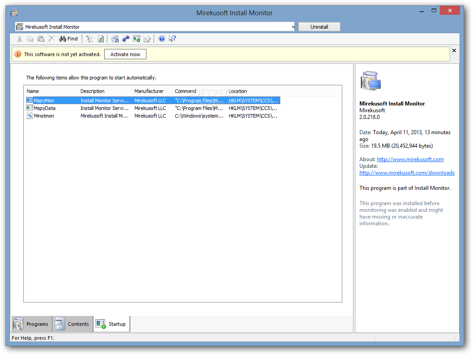This screenshot has width=473, height=355.
Task: Sort by the Description column header
Action: point(105,91)
